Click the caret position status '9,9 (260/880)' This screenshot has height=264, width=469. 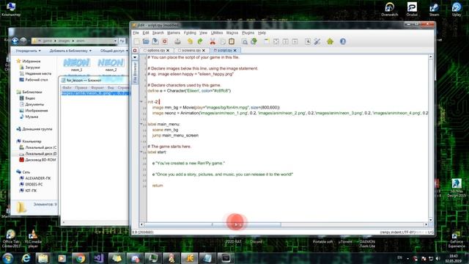(x=143, y=232)
